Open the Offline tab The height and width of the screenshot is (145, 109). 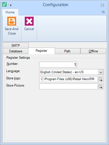(x=93, y=51)
